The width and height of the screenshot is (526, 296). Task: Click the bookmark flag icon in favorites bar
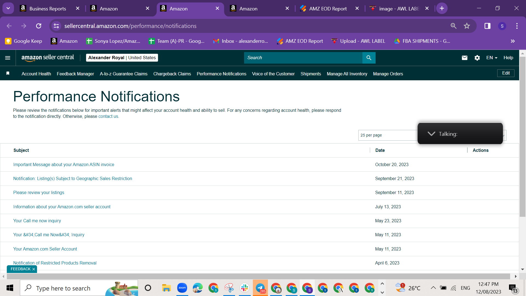tap(8, 73)
